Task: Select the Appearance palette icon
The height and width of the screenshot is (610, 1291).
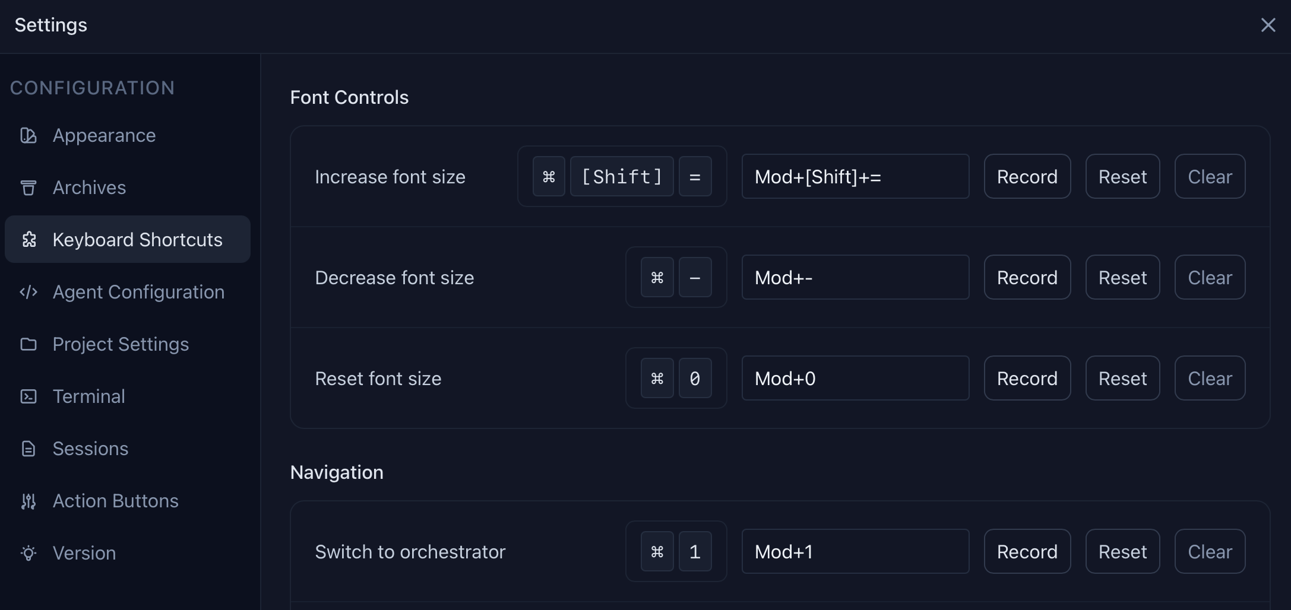Action: point(28,135)
